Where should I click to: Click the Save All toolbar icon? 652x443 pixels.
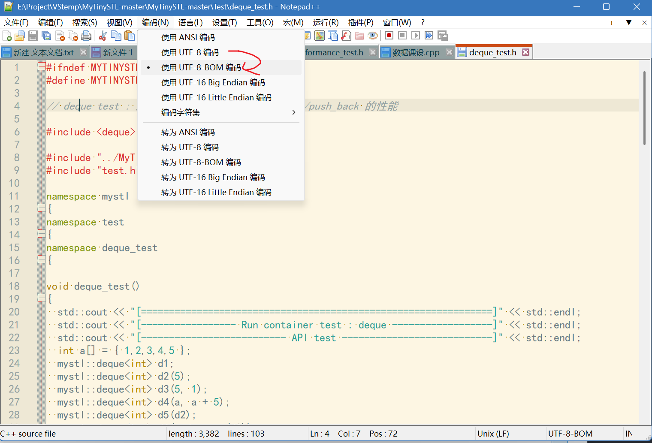pyautogui.click(x=46, y=36)
